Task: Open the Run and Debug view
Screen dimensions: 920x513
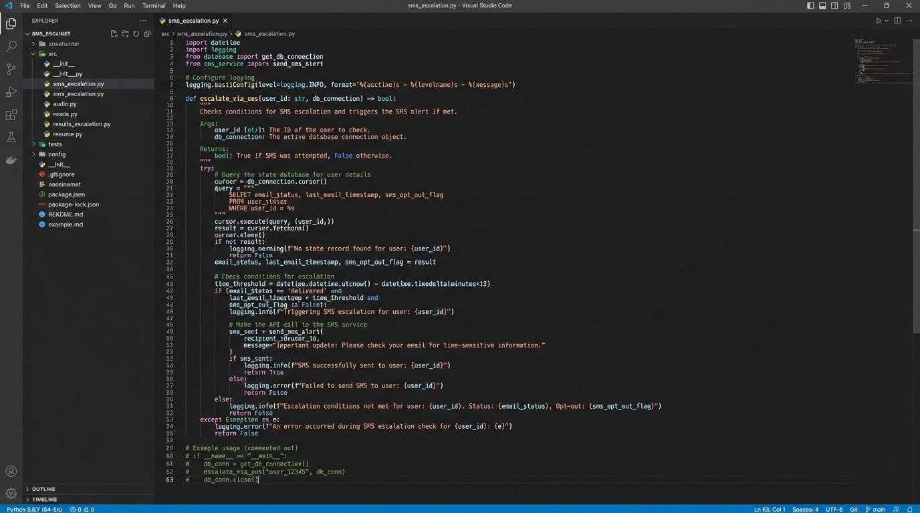Action: pyautogui.click(x=11, y=92)
